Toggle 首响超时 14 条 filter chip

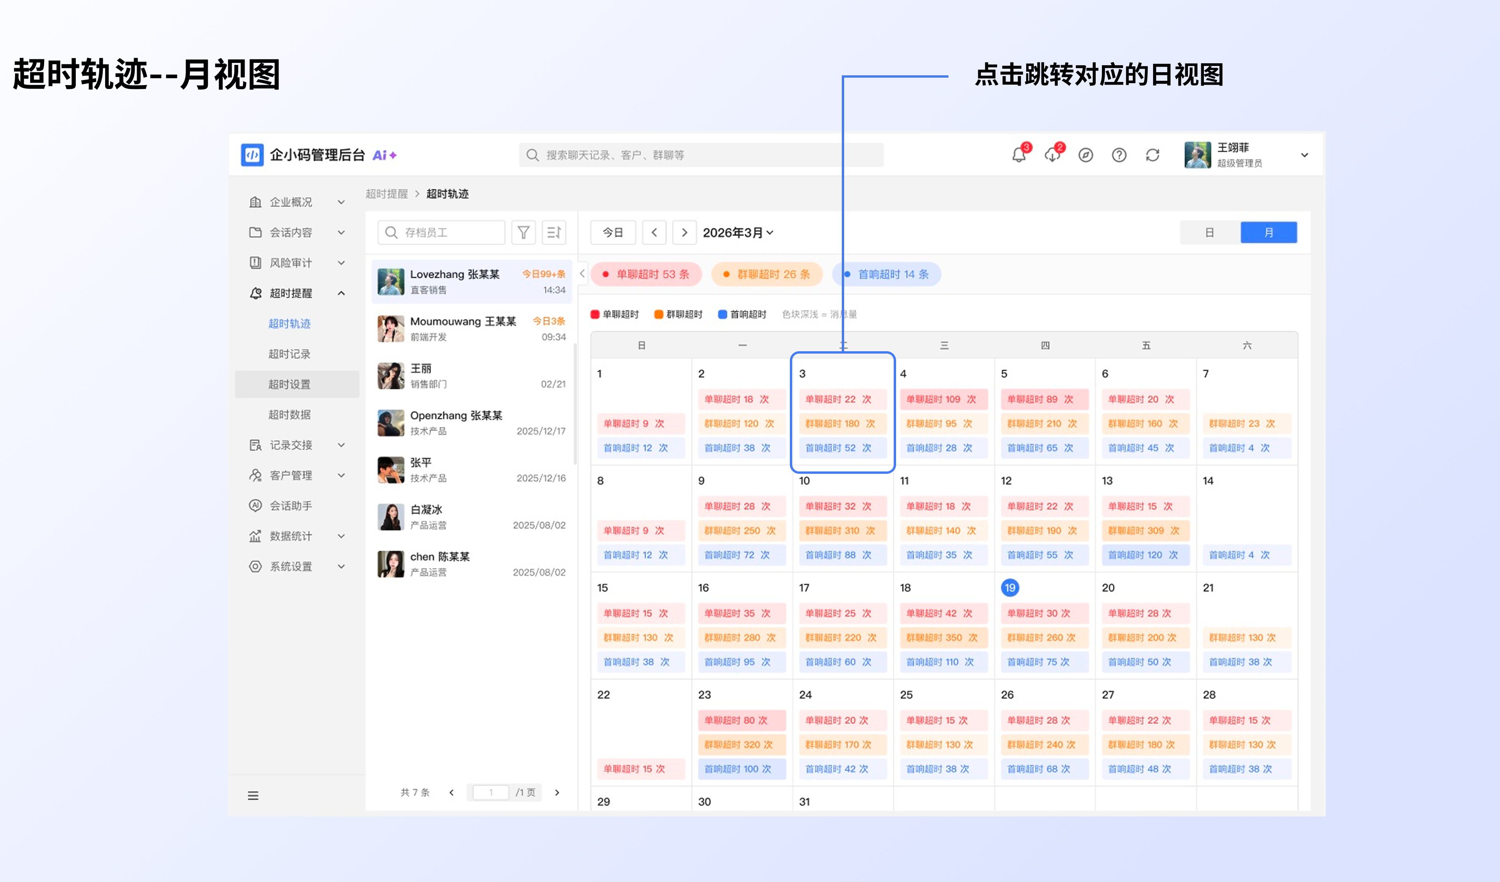pyautogui.click(x=887, y=274)
